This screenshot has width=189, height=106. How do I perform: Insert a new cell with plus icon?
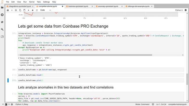[x=12, y=10]
